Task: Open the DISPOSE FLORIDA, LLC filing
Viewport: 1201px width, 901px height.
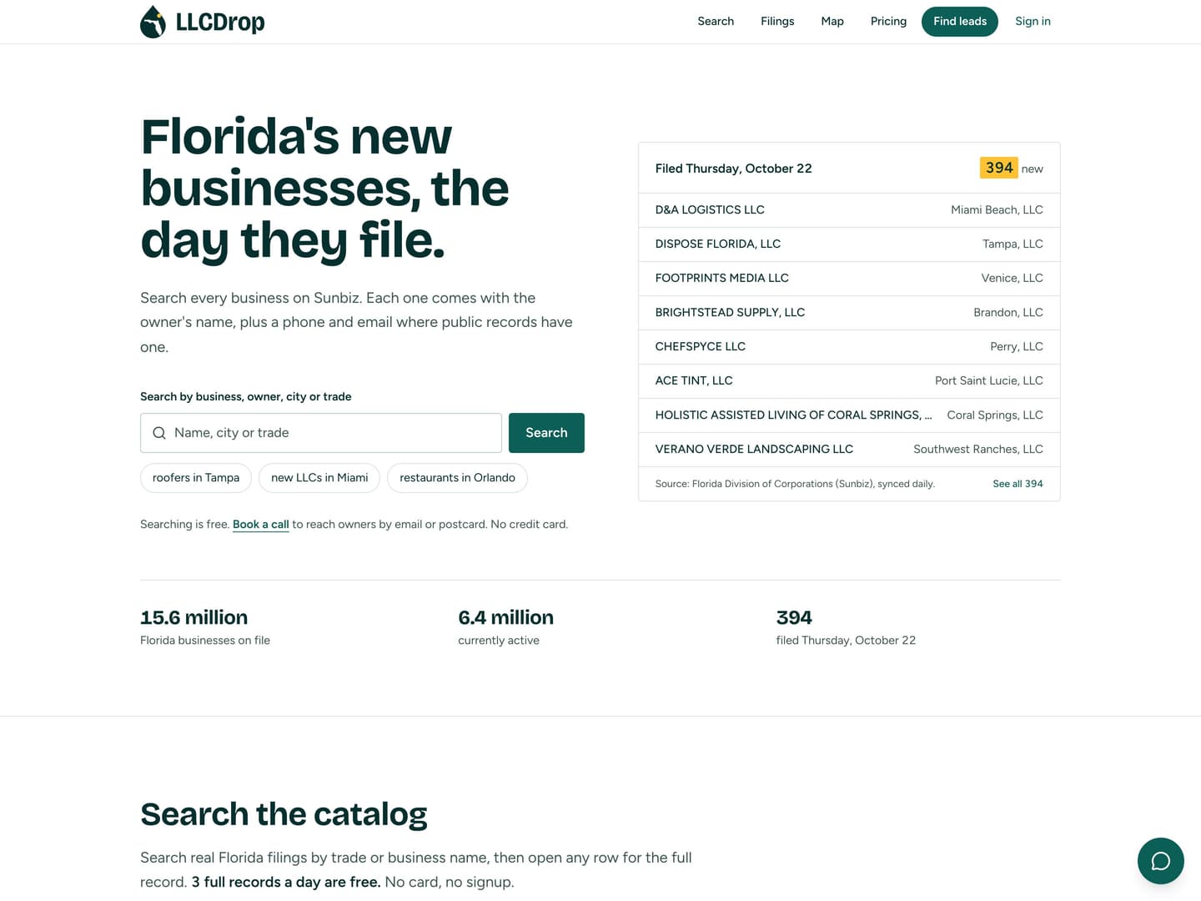Action: (849, 244)
